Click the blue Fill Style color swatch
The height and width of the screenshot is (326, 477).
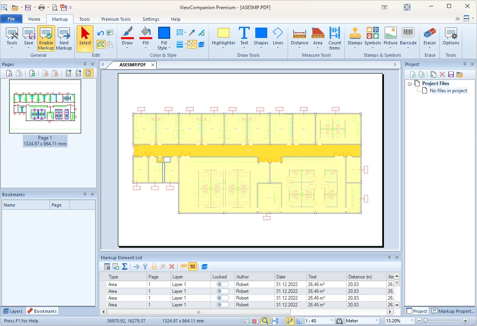coord(164,33)
